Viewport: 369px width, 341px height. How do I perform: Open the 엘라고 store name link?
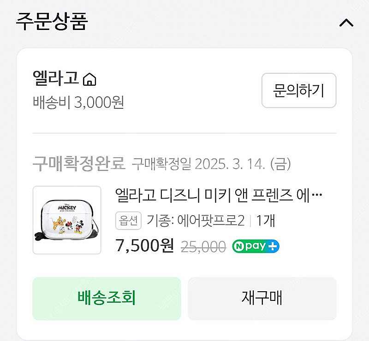56,79
